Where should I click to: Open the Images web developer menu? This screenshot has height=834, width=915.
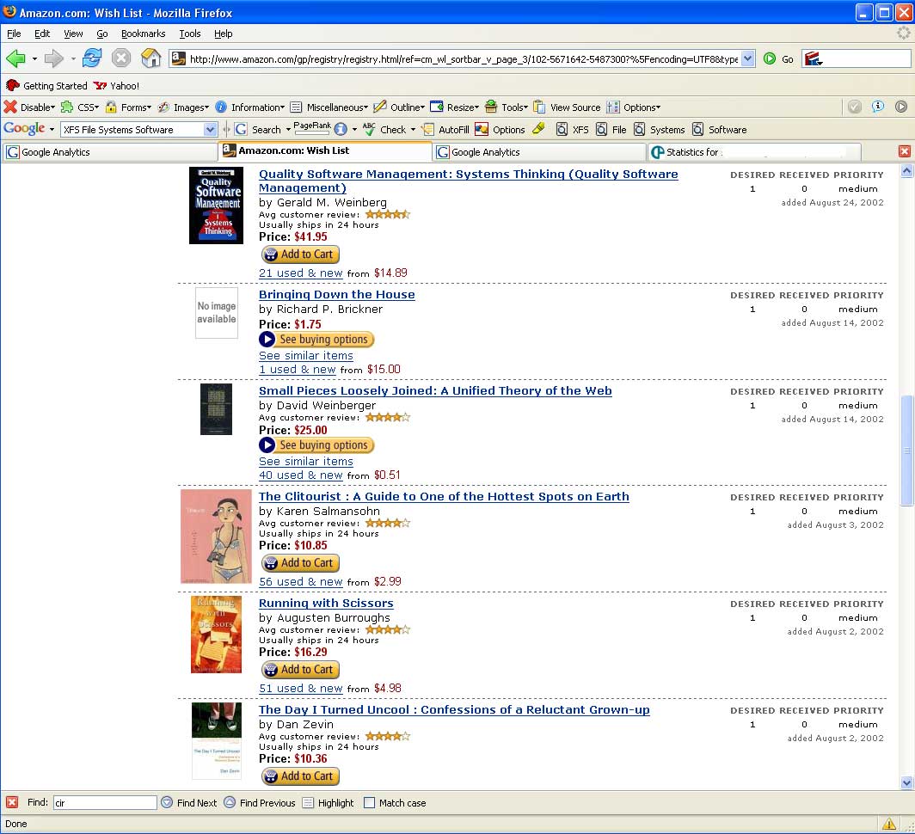(183, 107)
